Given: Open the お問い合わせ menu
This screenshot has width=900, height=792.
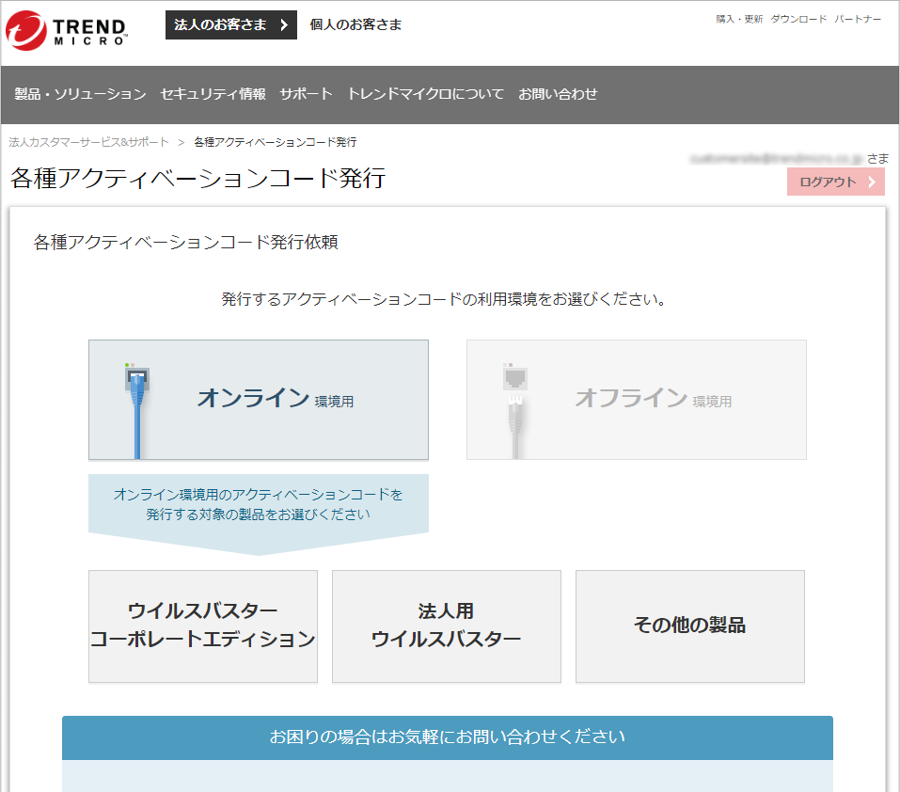Looking at the screenshot, I should [558, 94].
